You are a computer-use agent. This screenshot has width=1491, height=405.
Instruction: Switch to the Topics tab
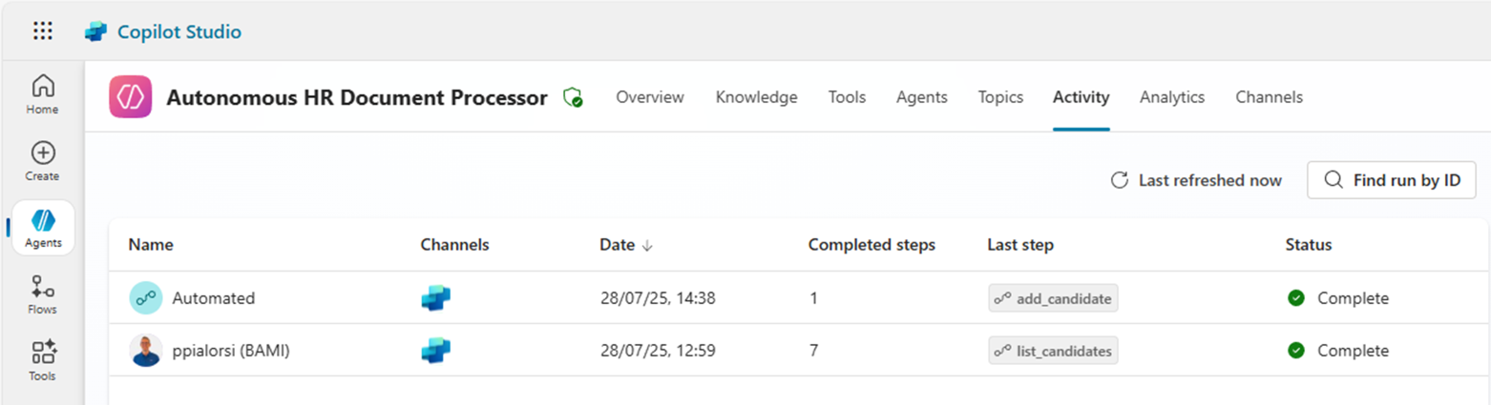[1000, 97]
